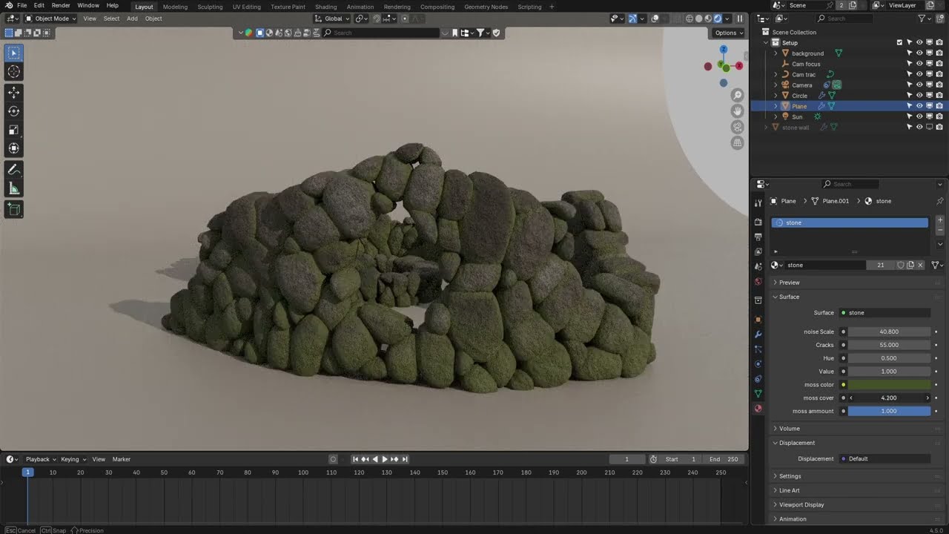Open the Object Data properties tab
The image size is (949, 534).
tap(758, 394)
